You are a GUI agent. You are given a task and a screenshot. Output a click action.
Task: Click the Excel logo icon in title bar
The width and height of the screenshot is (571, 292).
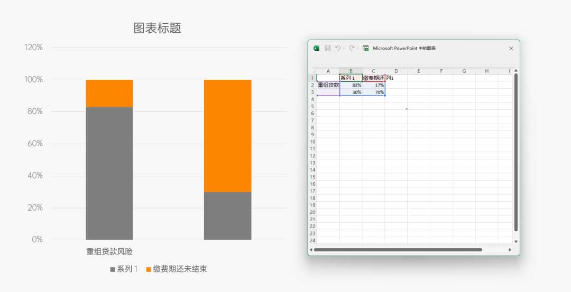point(316,49)
